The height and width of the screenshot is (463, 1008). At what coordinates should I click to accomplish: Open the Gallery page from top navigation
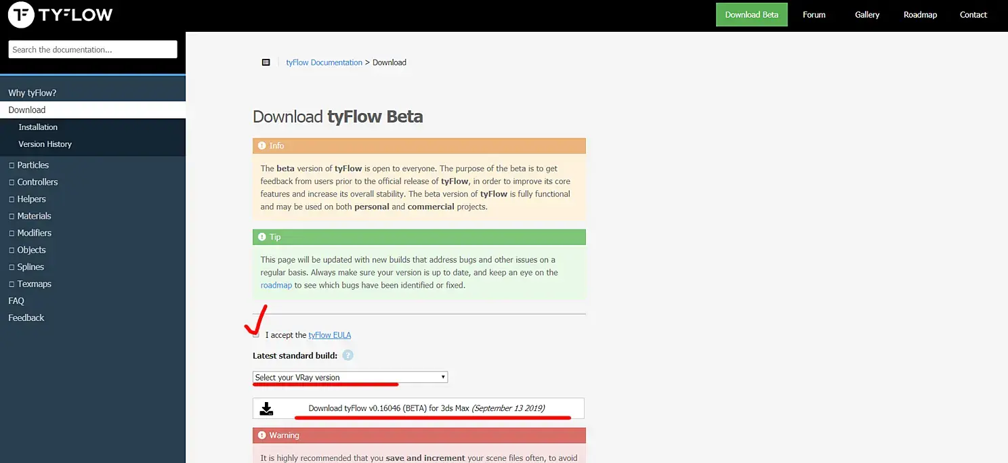tap(867, 15)
